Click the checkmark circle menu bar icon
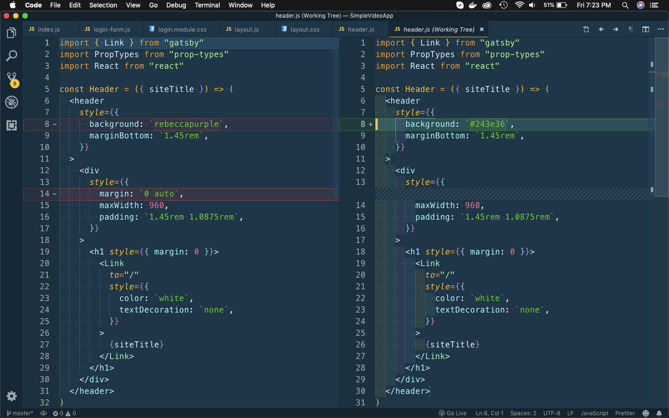 point(459,5)
